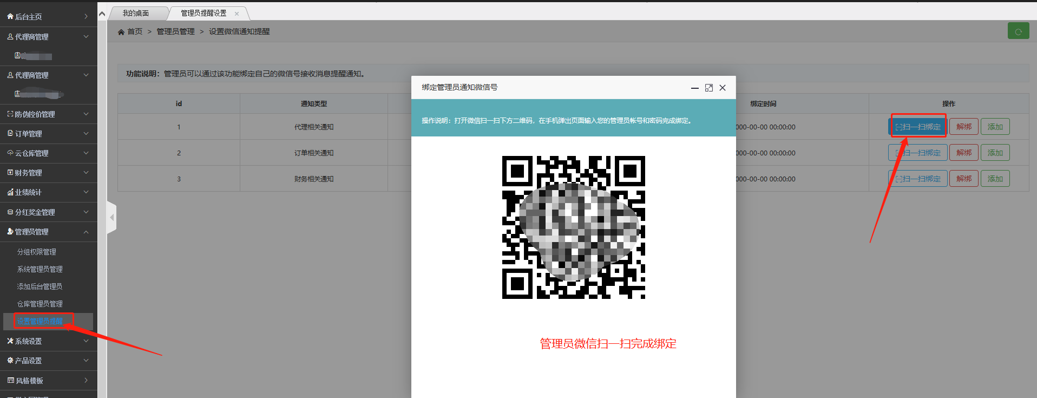Open 系统管理员管理 in the sidebar

pos(40,269)
